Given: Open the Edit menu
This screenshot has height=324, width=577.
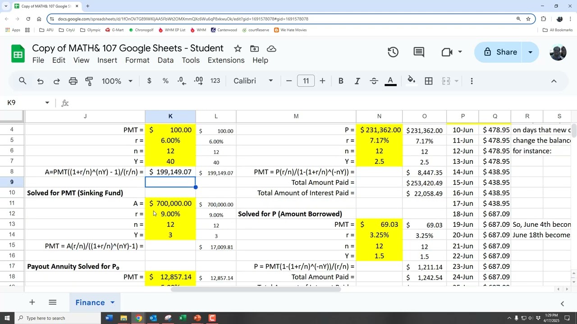Looking at the screenshot, I should 59,60.
